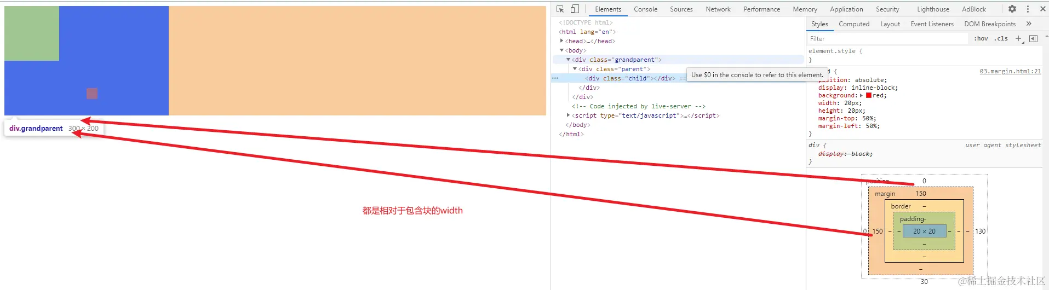
Task: Open the Network tab
Action: [718, 9]
